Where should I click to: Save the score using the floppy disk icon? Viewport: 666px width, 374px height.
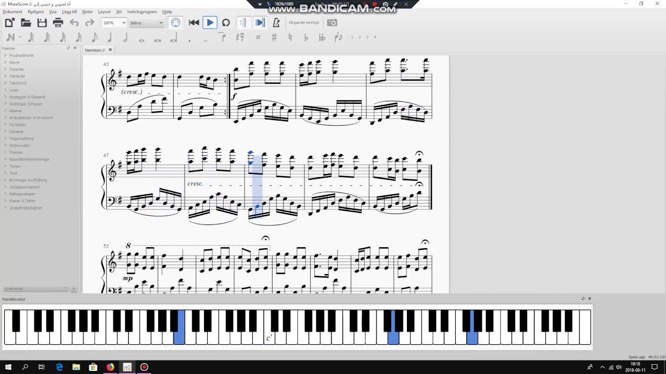pos(42,22)
